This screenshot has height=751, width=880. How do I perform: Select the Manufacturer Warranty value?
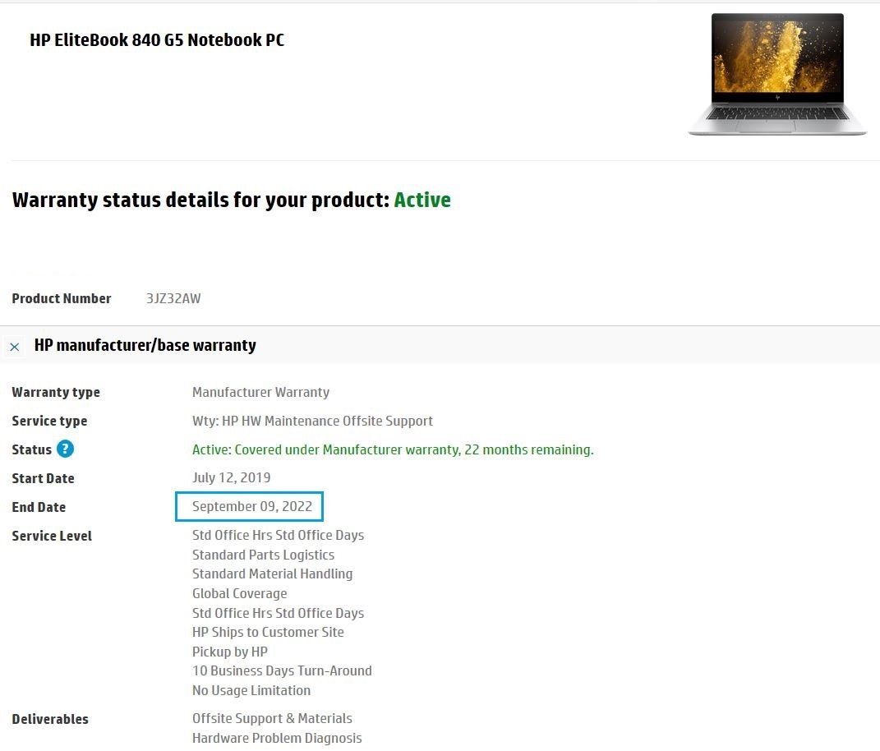pos(261,392)
